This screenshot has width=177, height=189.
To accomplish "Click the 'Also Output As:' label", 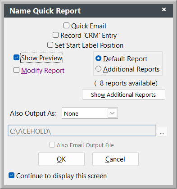I will 33,113.
